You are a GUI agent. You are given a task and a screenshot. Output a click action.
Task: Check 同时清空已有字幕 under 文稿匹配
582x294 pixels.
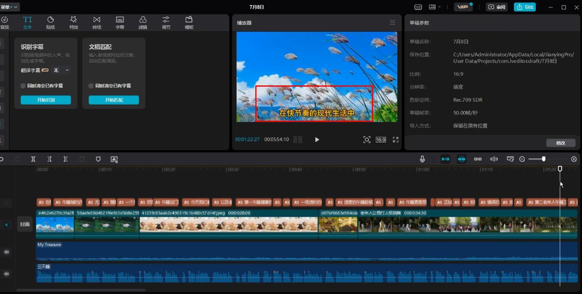[x=91, y=86]
